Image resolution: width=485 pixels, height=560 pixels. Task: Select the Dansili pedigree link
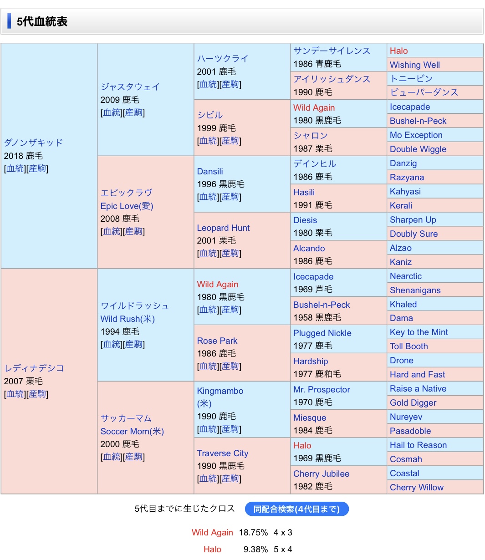click(210, 171)
